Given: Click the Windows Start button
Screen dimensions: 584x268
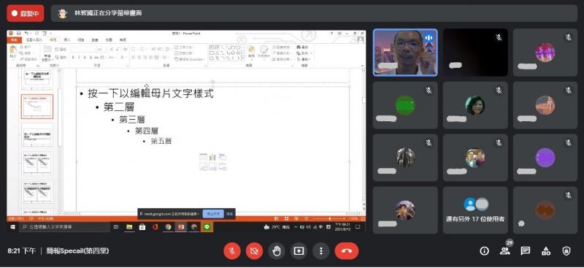Looking at the screenshot, I should (12, 226).
